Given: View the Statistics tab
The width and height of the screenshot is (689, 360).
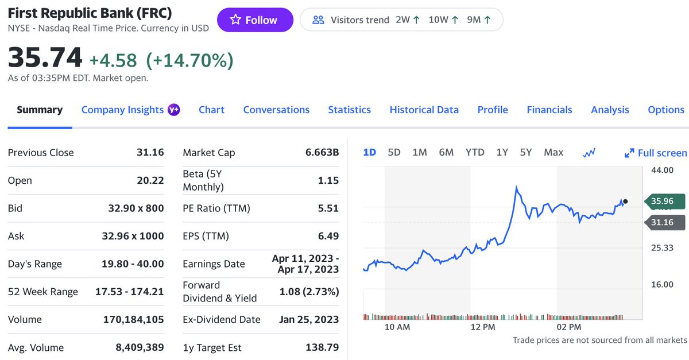Looking at the screenshot, I should [x=350, y=110].
